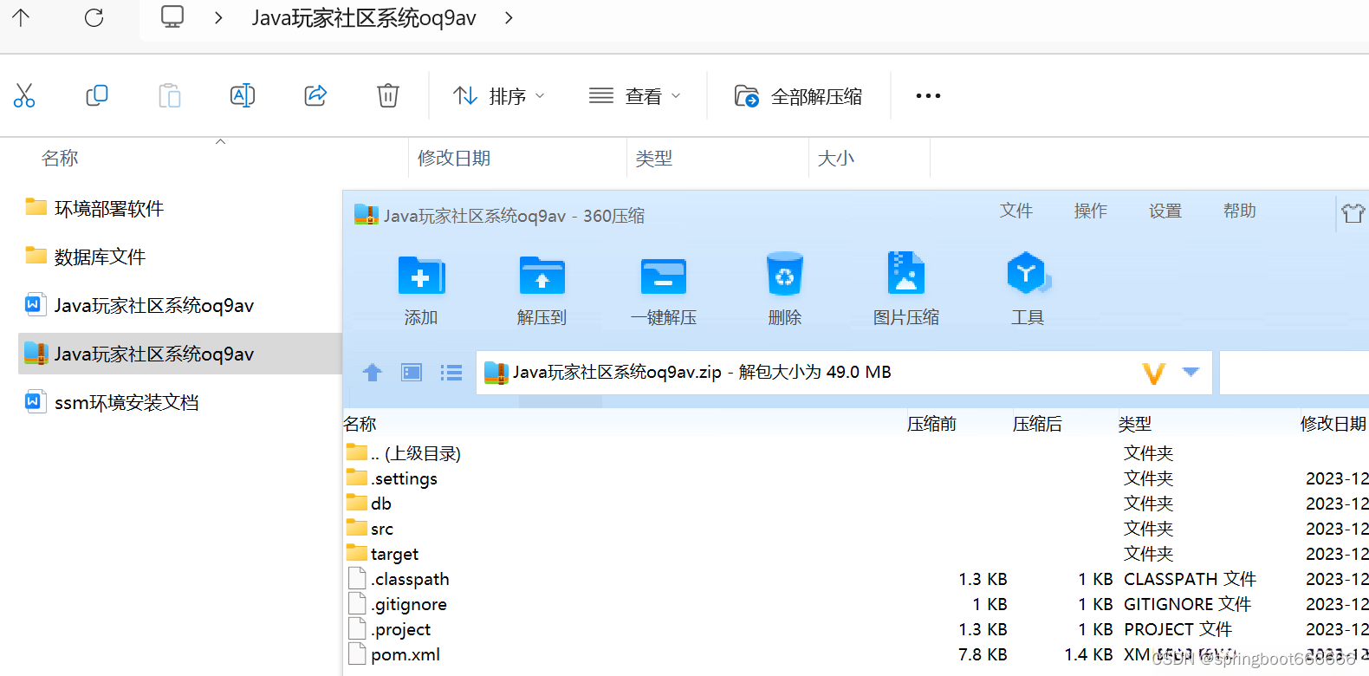The width and height of the screenshot is (1369, 676).
Task: Click the This PC monitor icon in address bar
Action: [x=172, y=17]
